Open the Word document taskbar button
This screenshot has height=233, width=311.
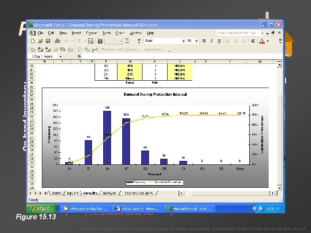point(137,209)
